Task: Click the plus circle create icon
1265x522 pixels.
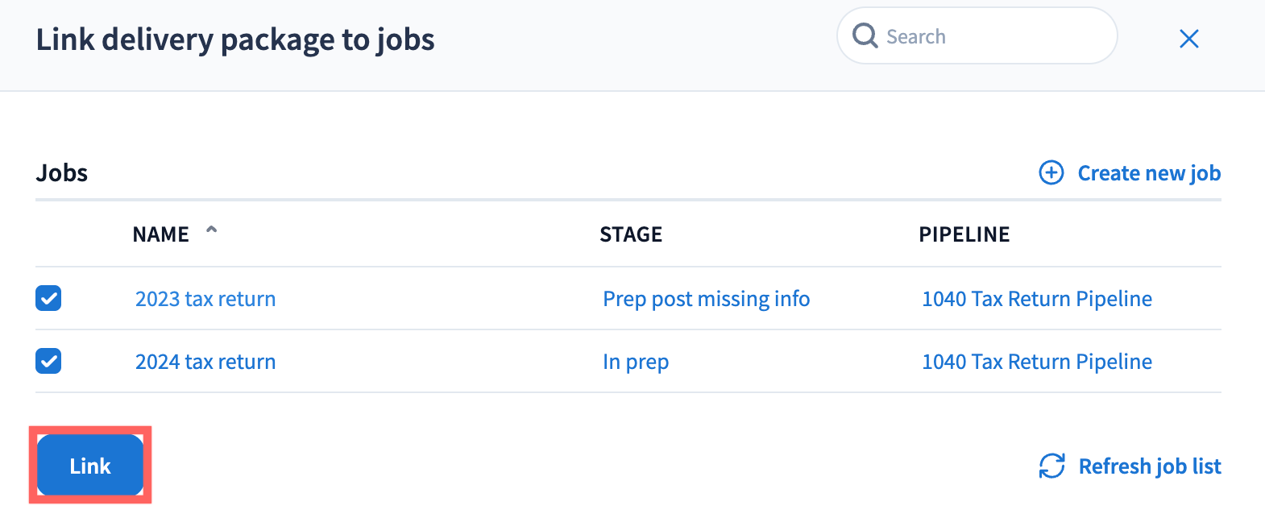Action: [x=1051, y=172]
